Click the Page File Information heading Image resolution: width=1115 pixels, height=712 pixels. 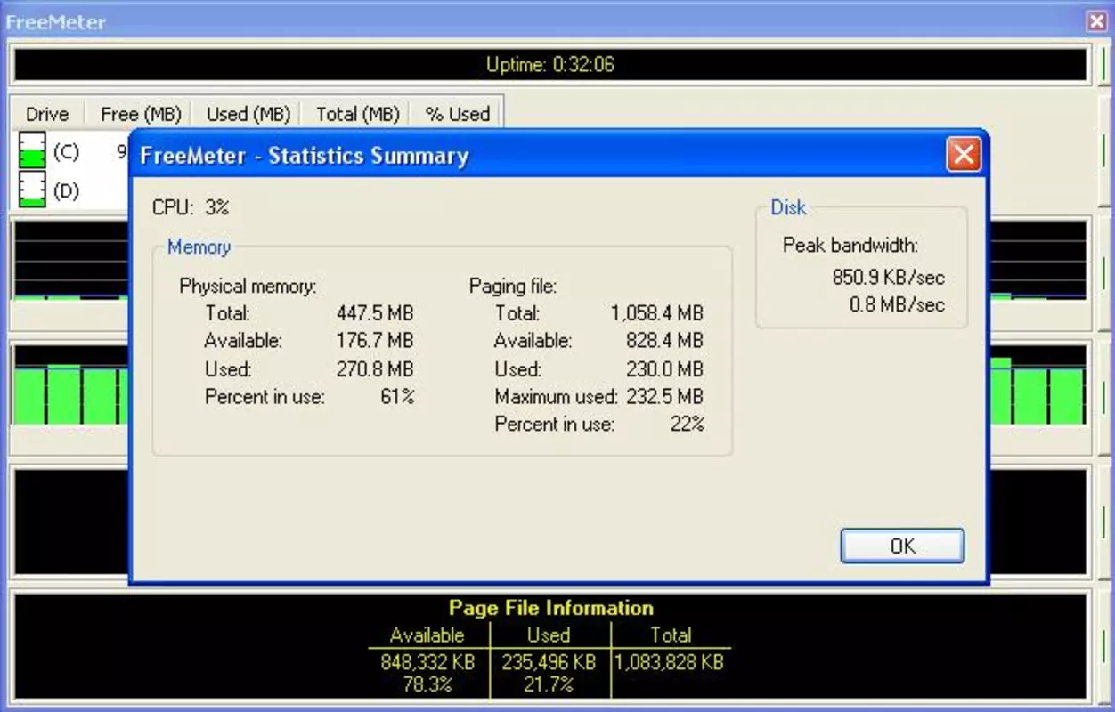click(551, 608)
